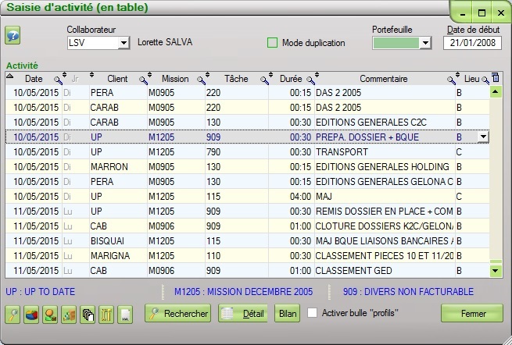Click sort arrows right of Durée search icon
This screenshot has height=345, width=512.
(x=317, y=75)
